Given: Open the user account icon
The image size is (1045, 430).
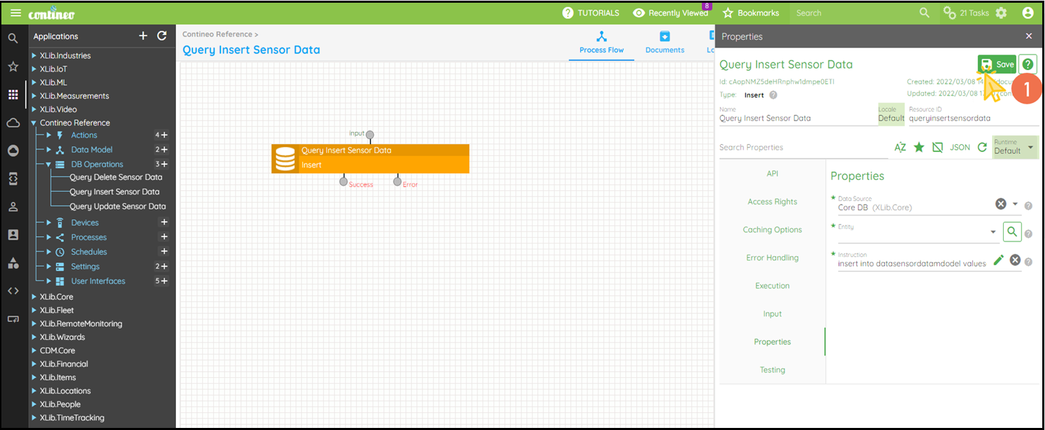Looking at the screenshot, I should [1028, 13].
